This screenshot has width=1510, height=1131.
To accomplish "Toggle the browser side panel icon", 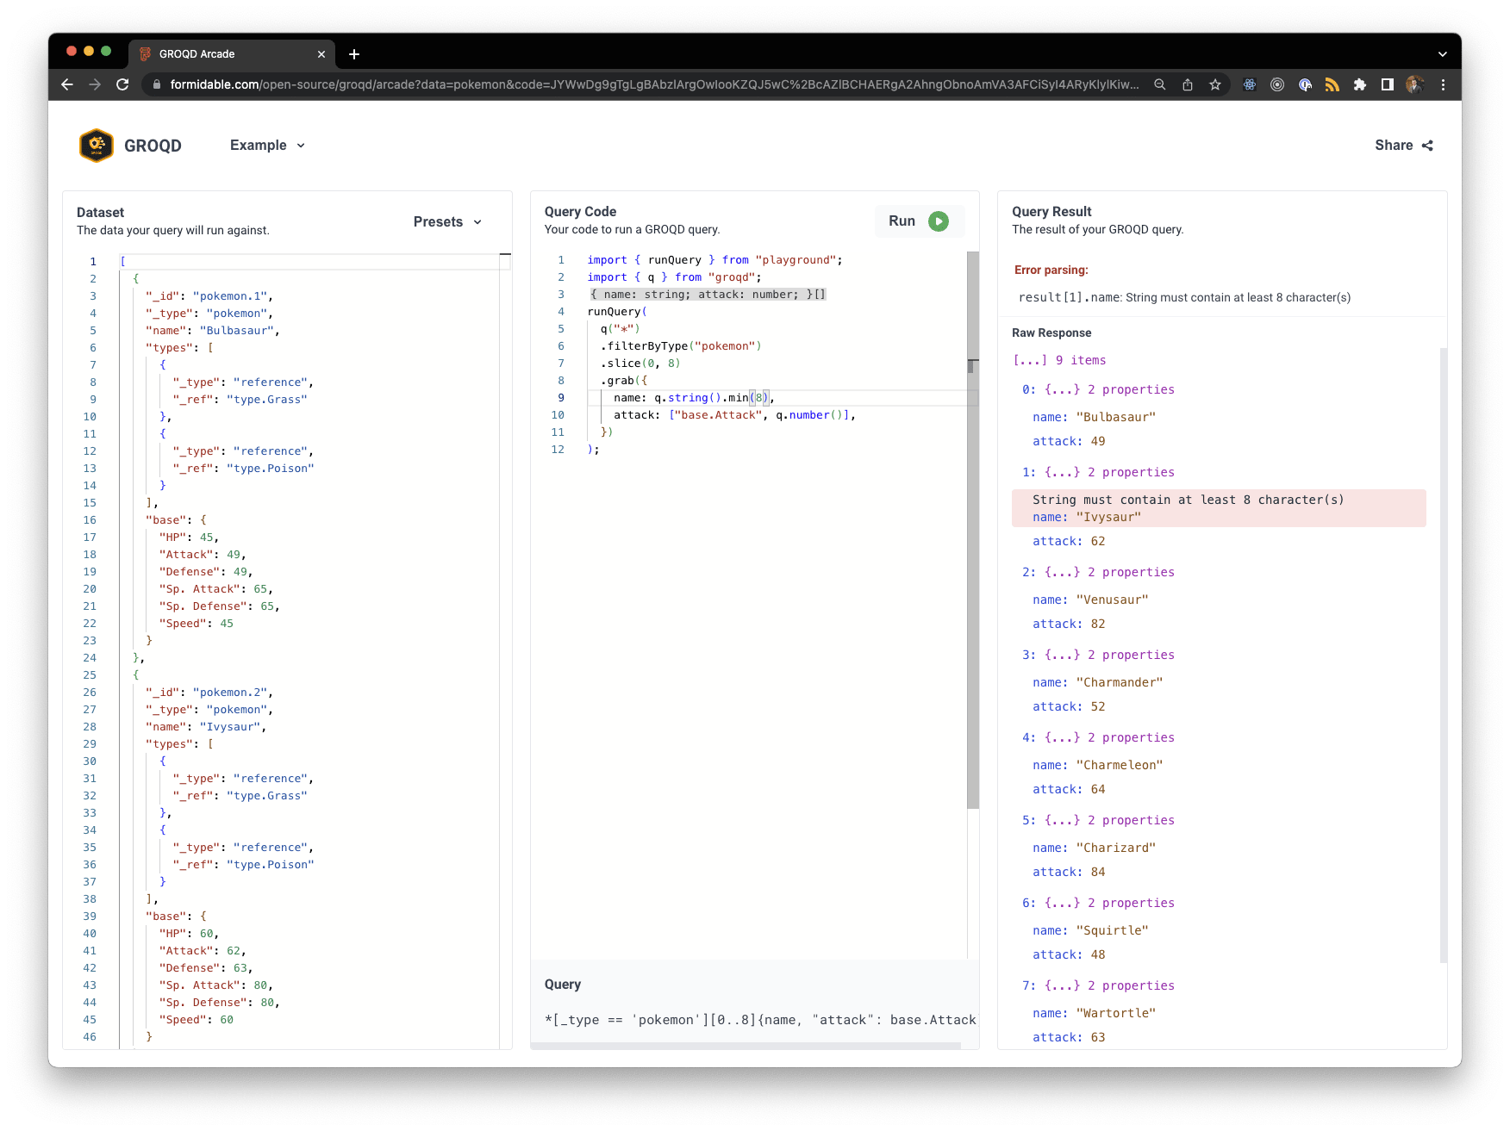I will 1388,84.
